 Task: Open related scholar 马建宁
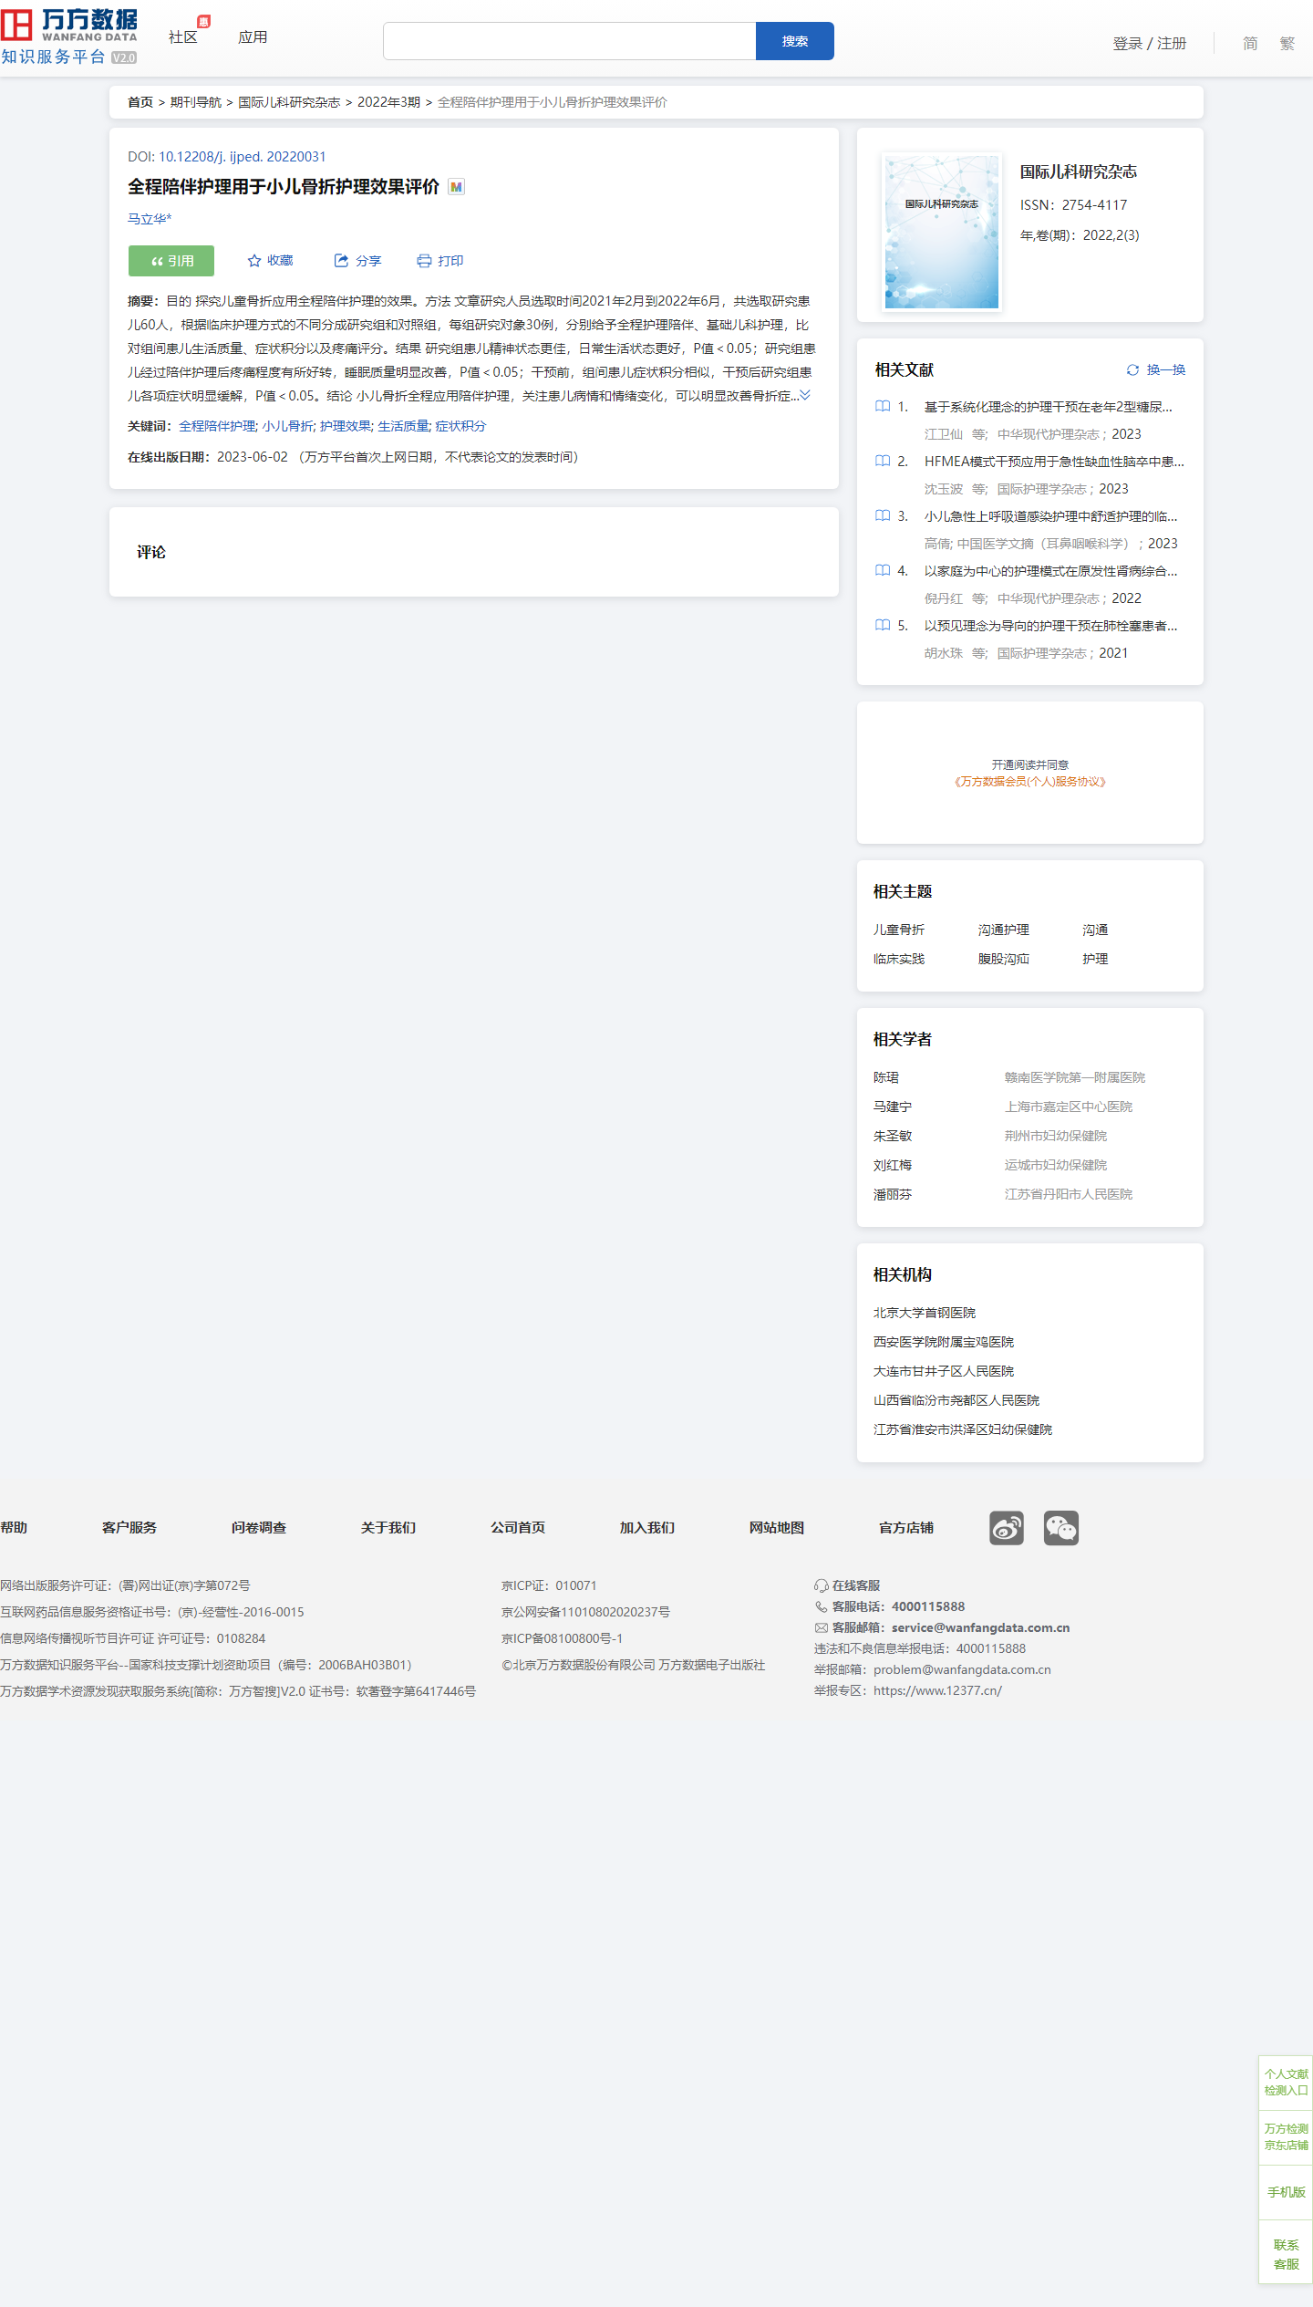(x=893, y=1107)
